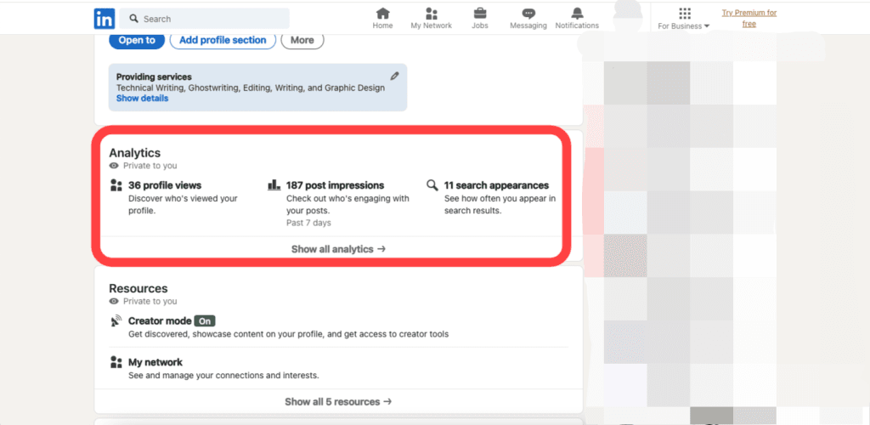This screenshot has width=870, height=425.
Task: Open My Network from top navigation
Action: tap(431, 19)
